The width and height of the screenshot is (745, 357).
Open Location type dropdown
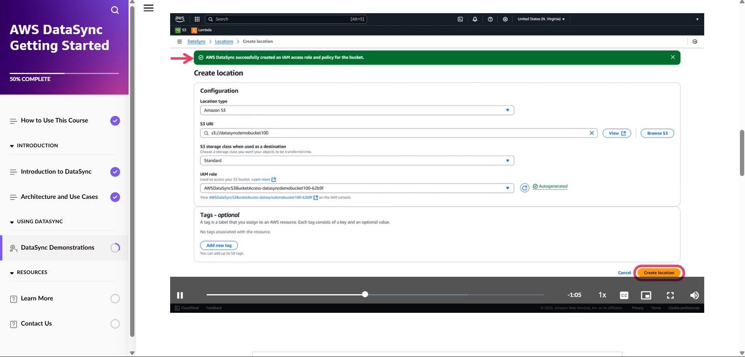click(x=357, y=110)
